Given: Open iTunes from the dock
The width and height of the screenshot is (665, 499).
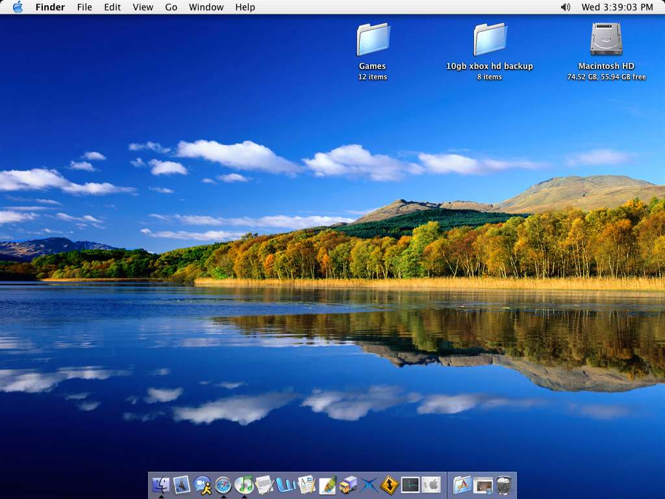Looking at the screenshot, I should 244,485.
